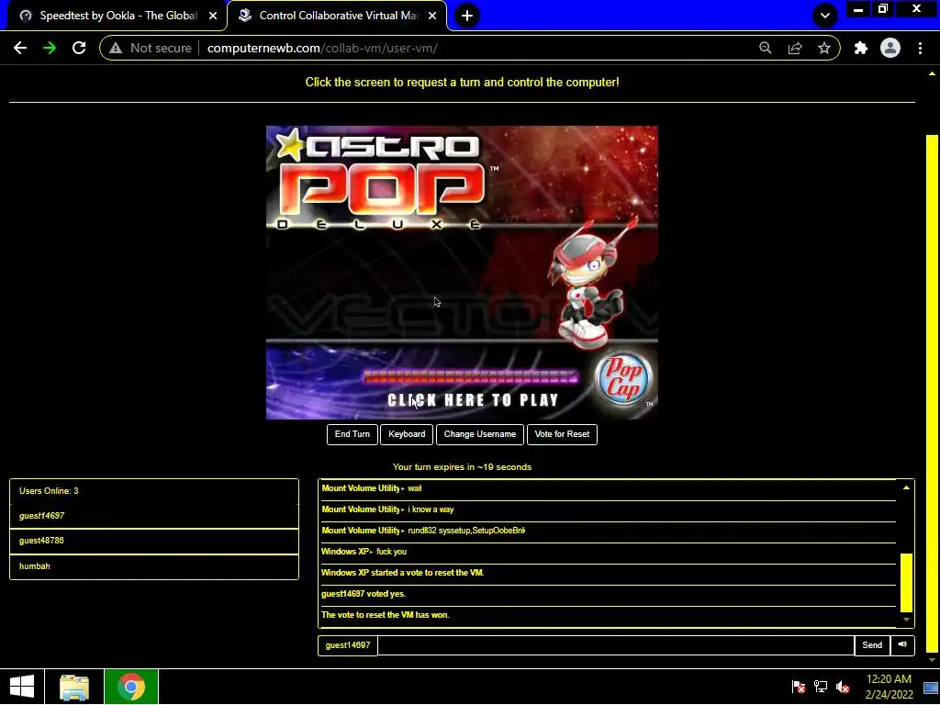Toggle chat sound with the speaker icon

click(x=902, y=645)
